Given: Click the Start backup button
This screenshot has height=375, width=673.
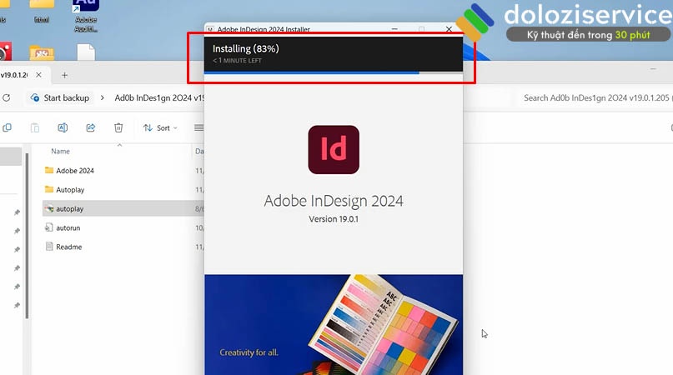Looking at the screenshot, I should coord(60,97).
